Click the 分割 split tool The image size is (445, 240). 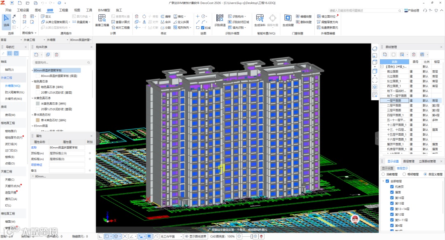pos(166,28)
